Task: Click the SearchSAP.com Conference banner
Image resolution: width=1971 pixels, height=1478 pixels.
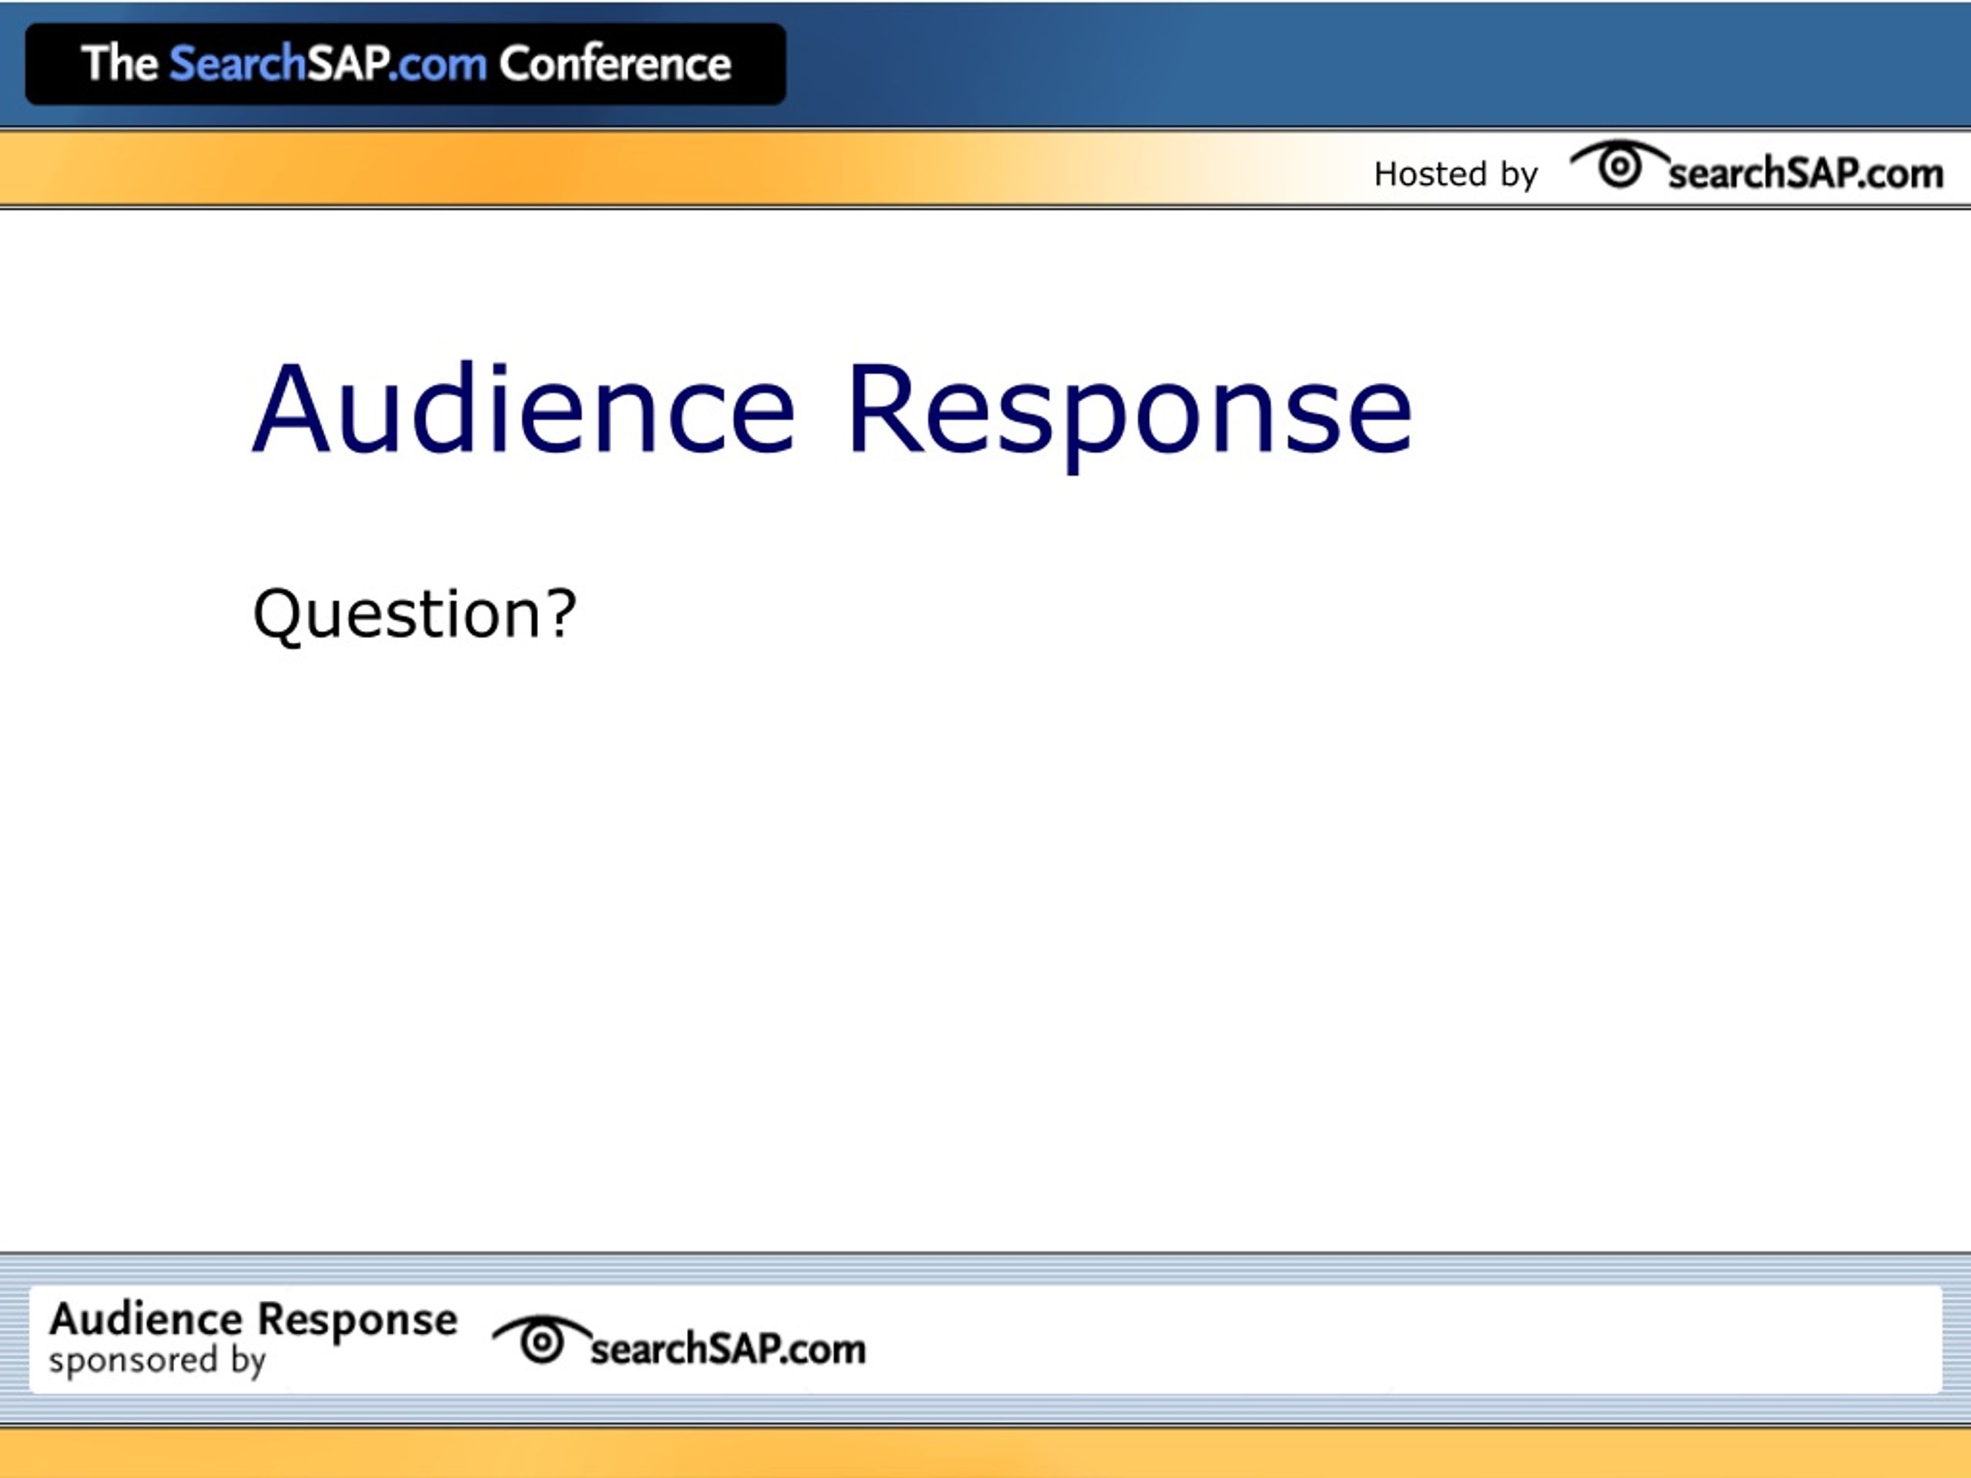Action: (x=406, y=64)
